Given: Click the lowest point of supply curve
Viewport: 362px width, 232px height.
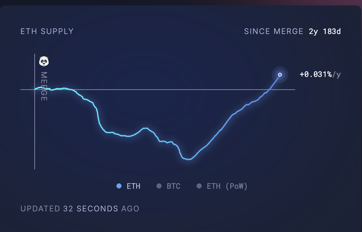Looking at the screenshot, I should (189, 159).
